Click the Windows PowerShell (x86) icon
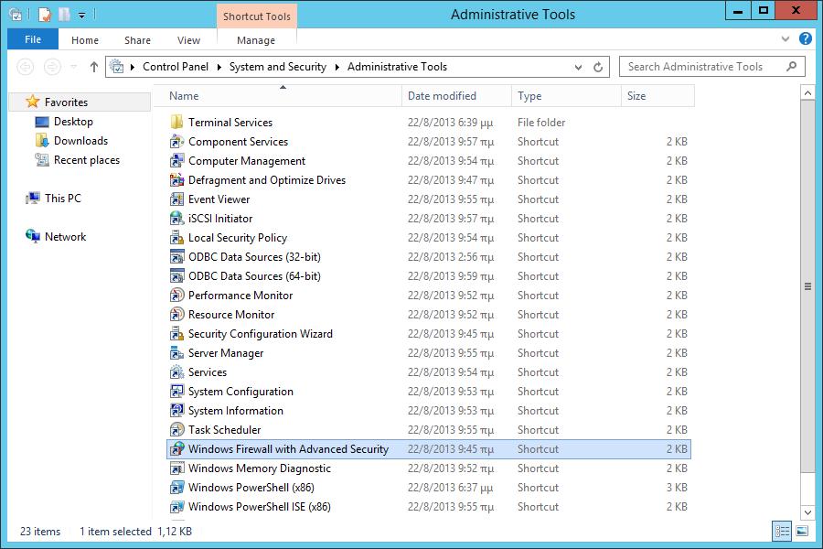Viewport: 823px width, 549px height. coord(176,488)
